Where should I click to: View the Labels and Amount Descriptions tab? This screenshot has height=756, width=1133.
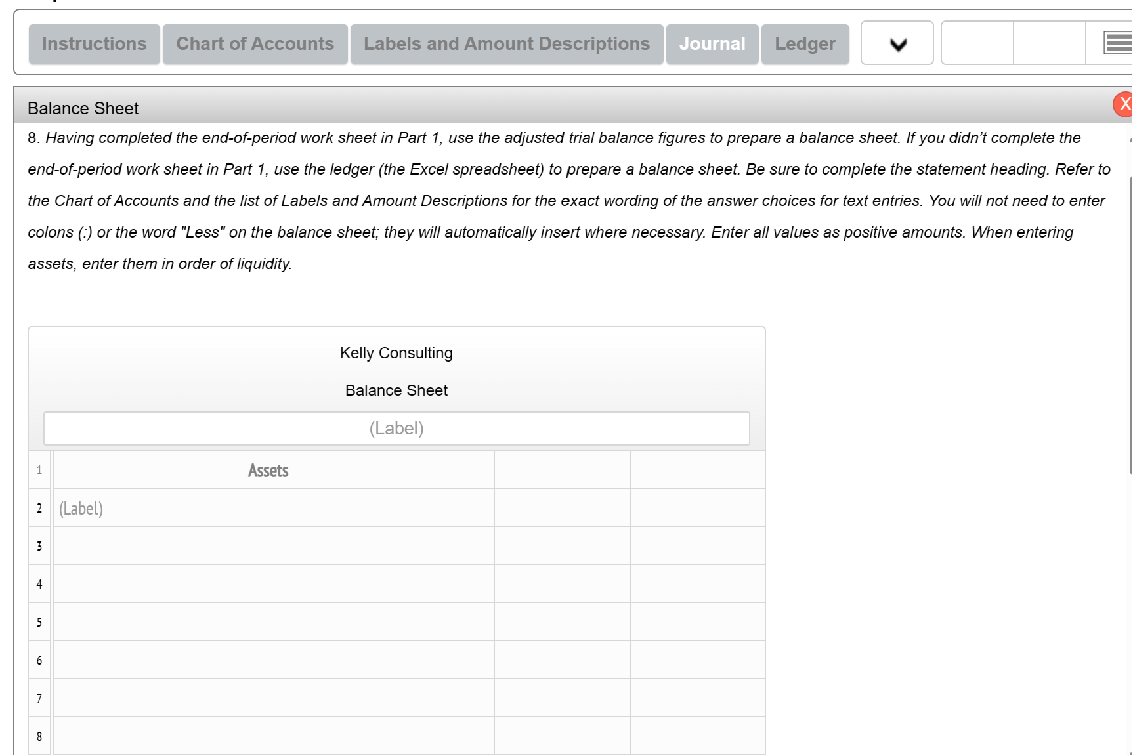pyautogui.click(x=506, y=43)
